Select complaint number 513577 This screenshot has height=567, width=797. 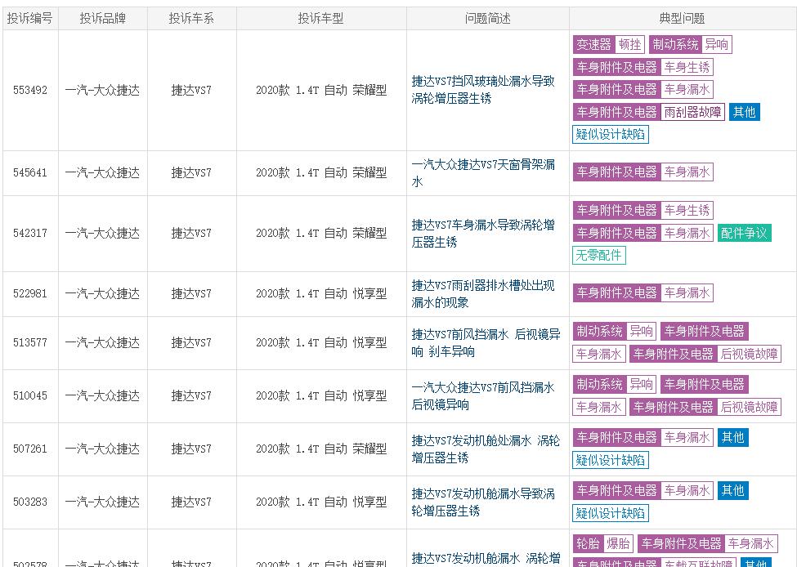[30, 343]
